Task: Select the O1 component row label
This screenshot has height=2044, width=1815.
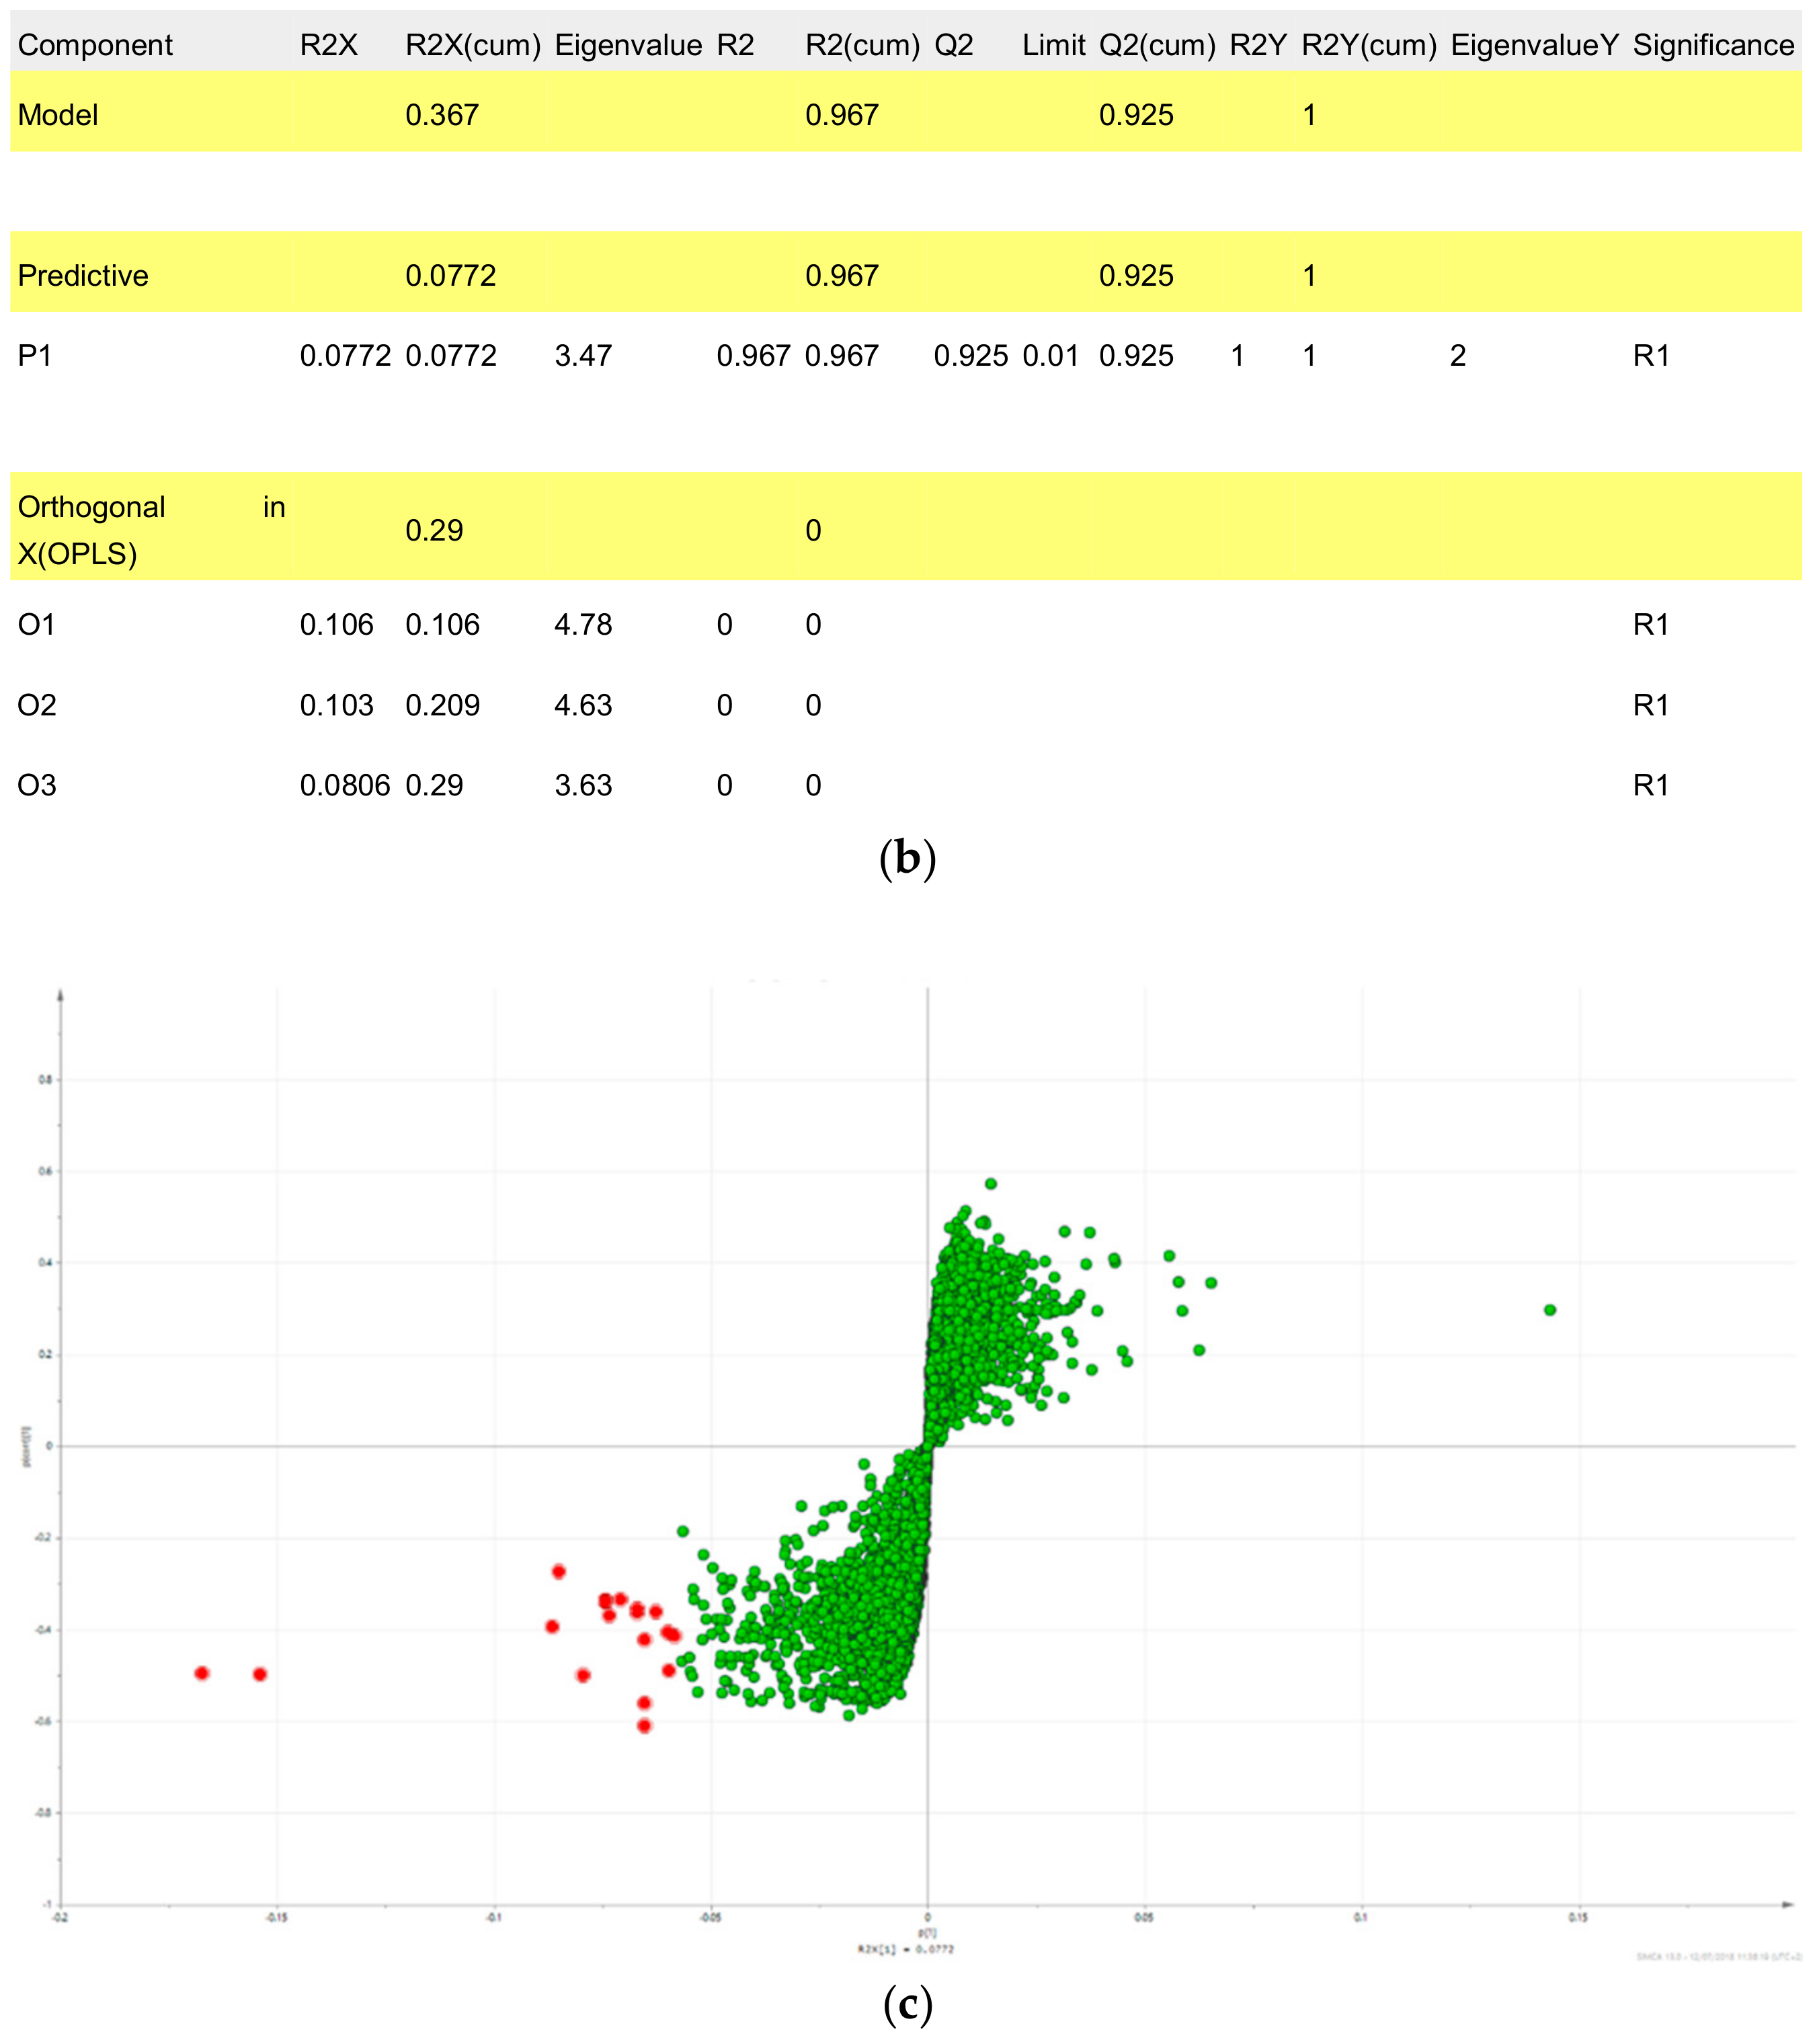Action: click(x=37, y=625)
